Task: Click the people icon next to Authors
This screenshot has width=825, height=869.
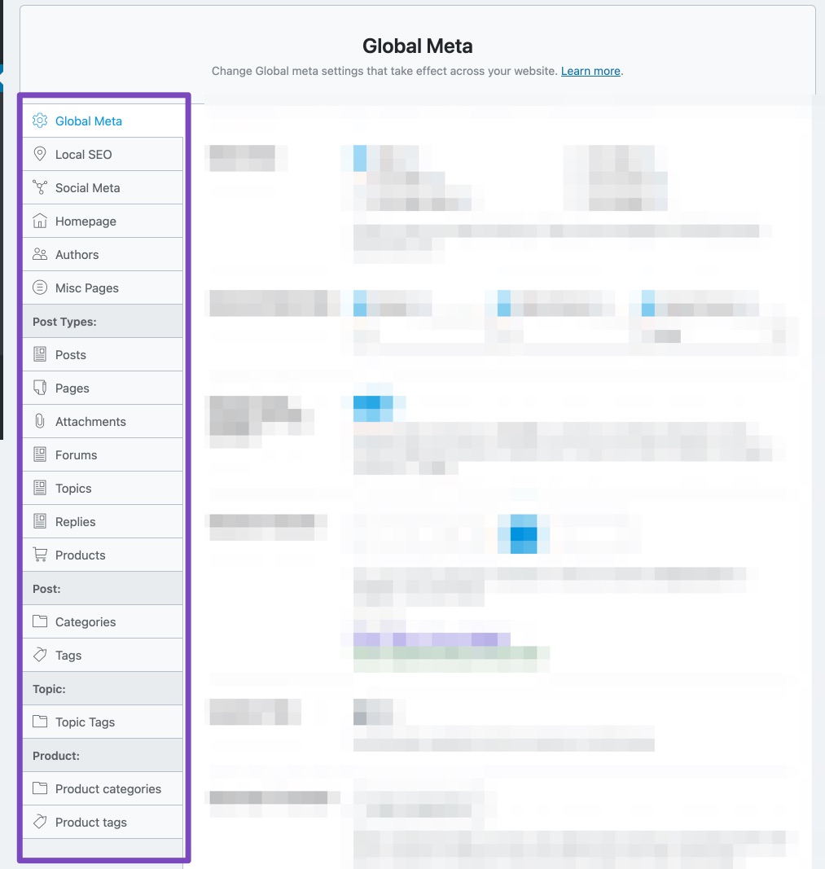Action: pos(38,253)
